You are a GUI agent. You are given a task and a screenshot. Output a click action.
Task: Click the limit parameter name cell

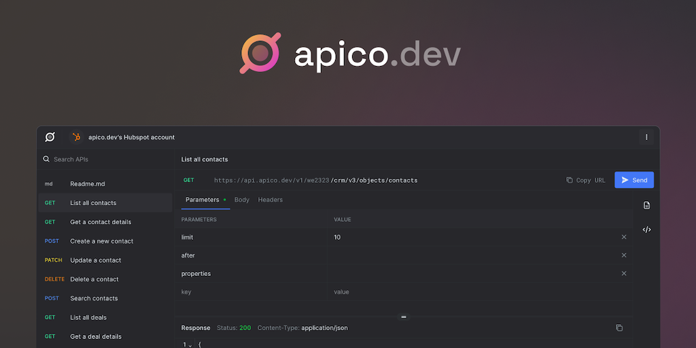251,237
